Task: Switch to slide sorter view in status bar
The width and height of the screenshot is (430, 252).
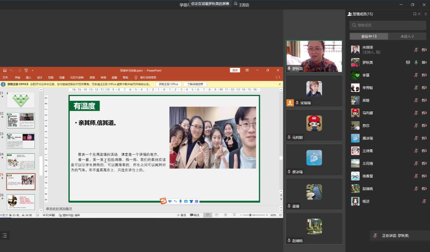Action: 216,215
